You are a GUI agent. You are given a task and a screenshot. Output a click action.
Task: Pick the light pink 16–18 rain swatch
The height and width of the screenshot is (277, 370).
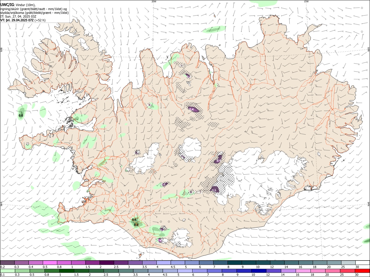[303, 271]
